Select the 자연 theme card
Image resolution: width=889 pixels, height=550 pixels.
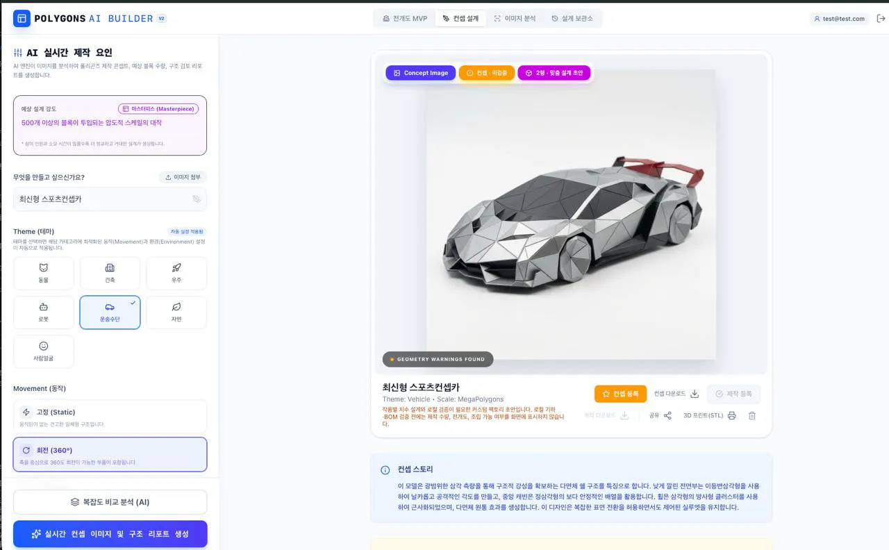pyautogui.click(x=176, y=312)
